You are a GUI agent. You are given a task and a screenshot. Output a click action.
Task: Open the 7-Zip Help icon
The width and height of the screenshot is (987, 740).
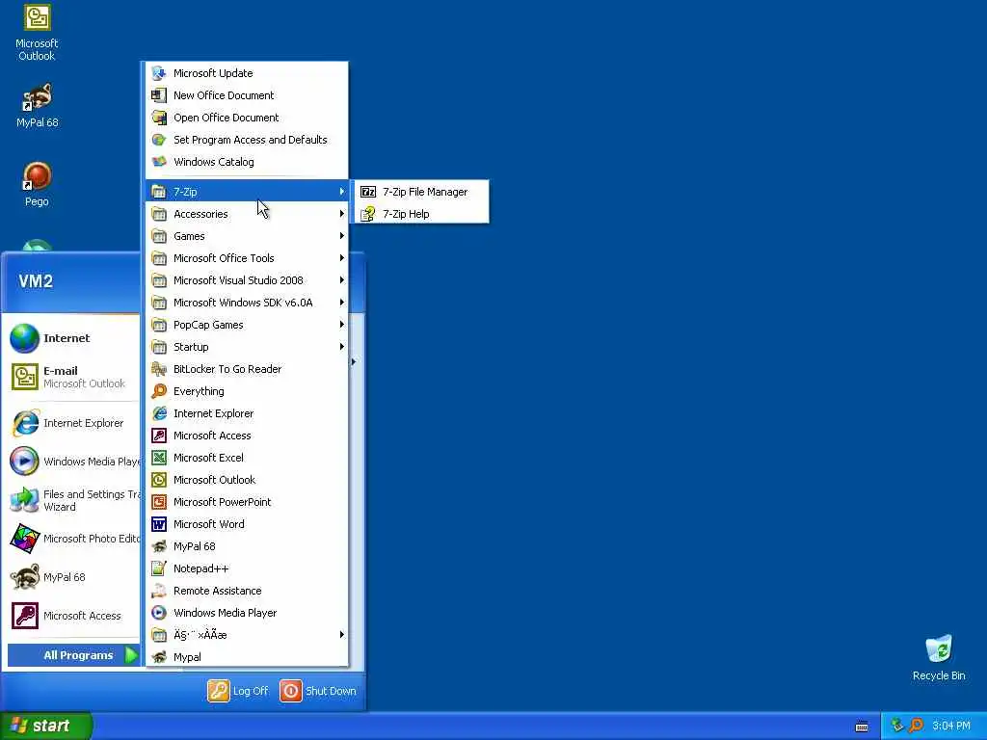[x=367, y=214]
